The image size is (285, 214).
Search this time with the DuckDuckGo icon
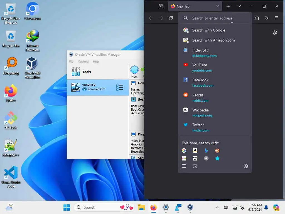coord(217,150)
